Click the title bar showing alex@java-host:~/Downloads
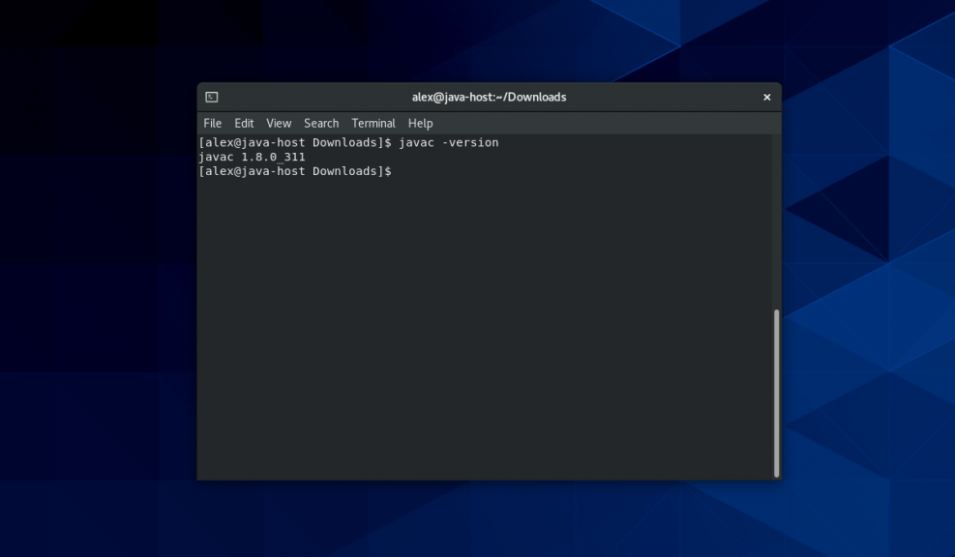This screenshot has width=955, height=557. [x=489, y=97]
